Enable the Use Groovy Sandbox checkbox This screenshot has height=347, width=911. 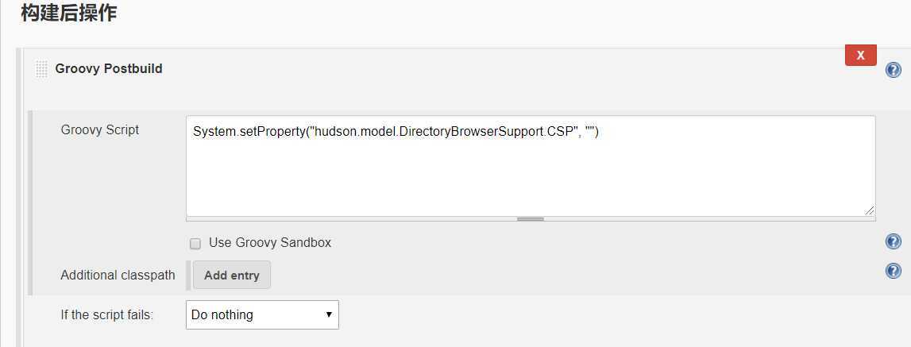coord(195,244)
